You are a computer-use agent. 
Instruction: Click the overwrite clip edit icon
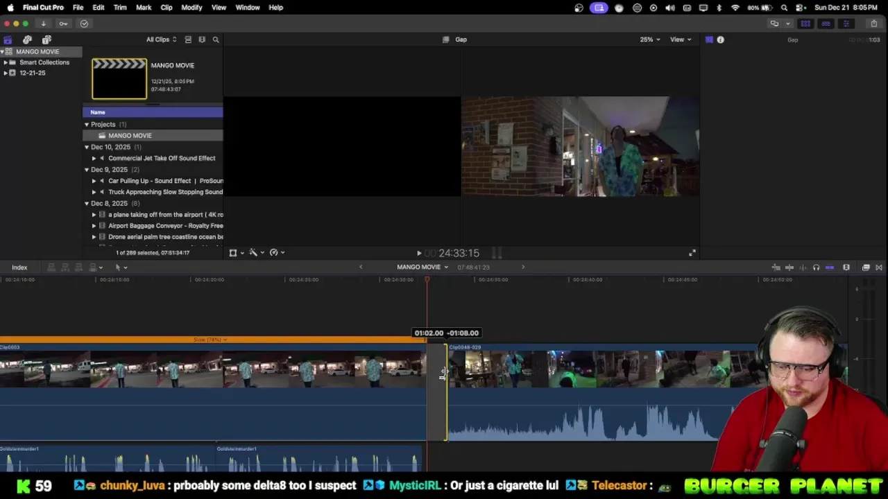pyautogui.click(x=94, y=268)
